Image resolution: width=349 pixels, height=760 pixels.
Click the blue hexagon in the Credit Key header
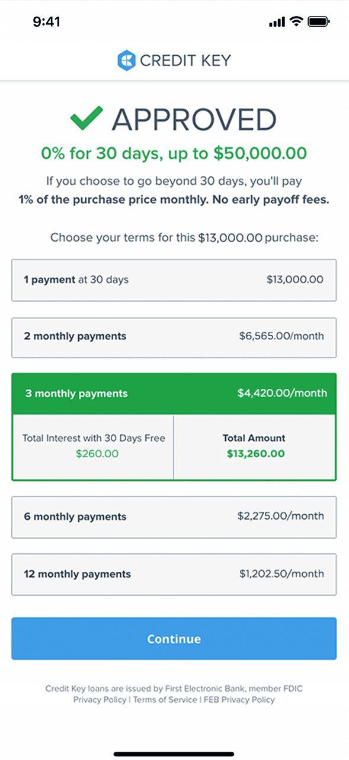126,60
